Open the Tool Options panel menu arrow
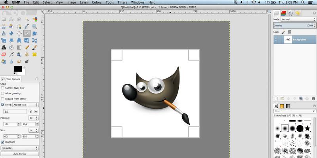 click(x=37, y=79)
